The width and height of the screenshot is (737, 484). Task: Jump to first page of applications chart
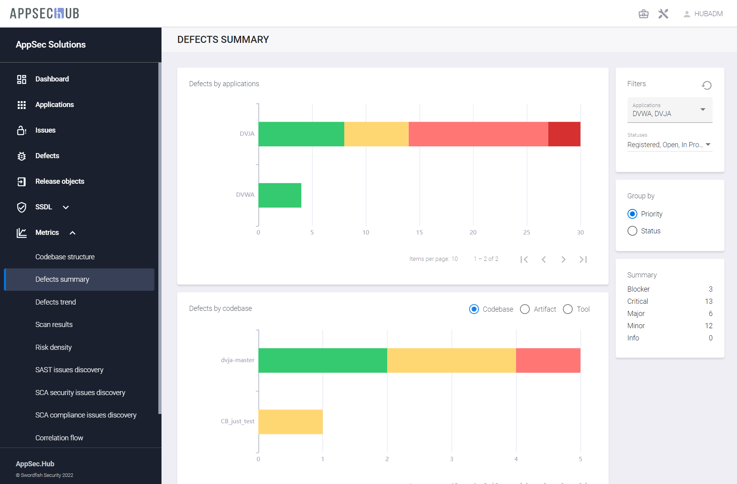(x=524, y=259)
